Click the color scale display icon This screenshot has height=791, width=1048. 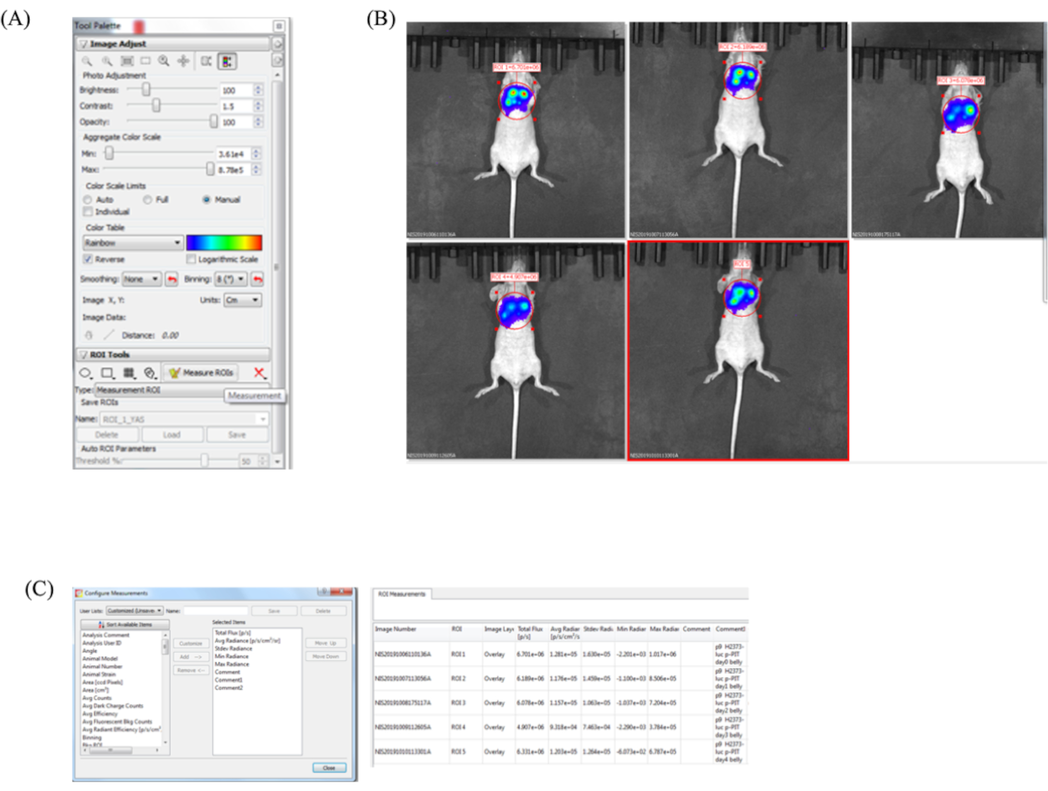point(227,61)
